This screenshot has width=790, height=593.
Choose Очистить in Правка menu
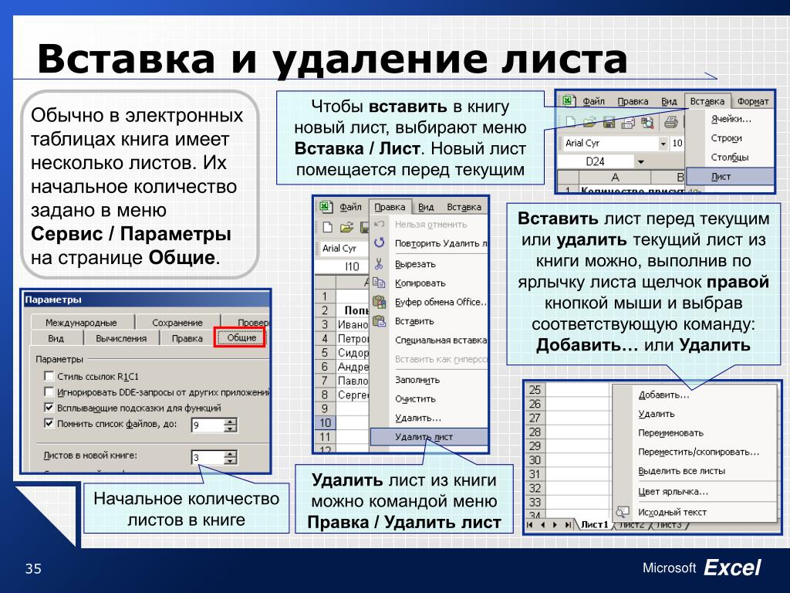click(x=429, y=399)
